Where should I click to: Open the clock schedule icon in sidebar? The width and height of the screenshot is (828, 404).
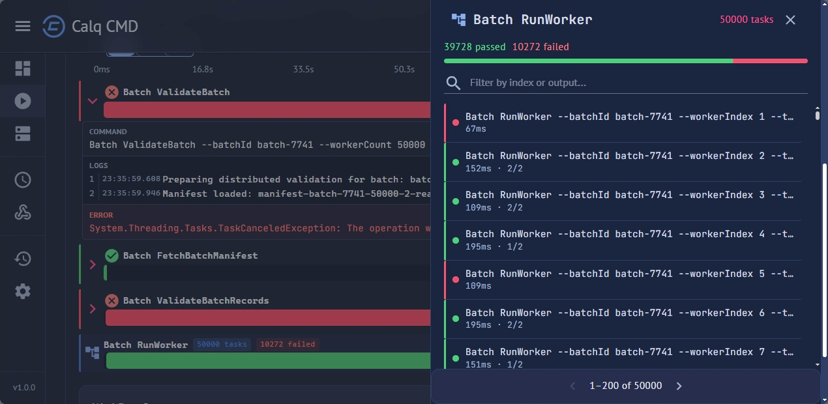pos(23,180)
